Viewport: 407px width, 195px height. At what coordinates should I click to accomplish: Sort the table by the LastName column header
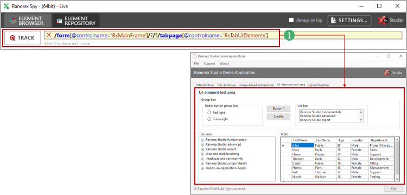click(x=325, y=140)
